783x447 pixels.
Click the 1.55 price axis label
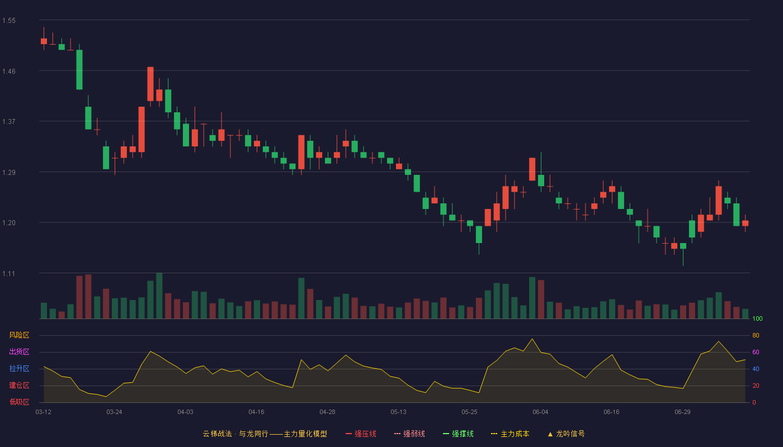coord(9,21)
